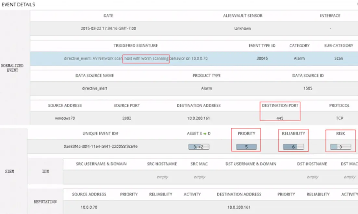Click the event type ID 30045

tap(262, 58)
